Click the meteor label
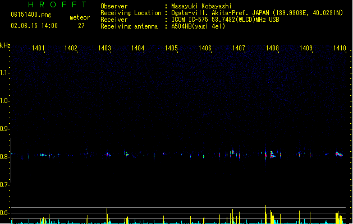The width and height of the screenshot is (353, 224). pyautogui.click(x=80, y=17)
